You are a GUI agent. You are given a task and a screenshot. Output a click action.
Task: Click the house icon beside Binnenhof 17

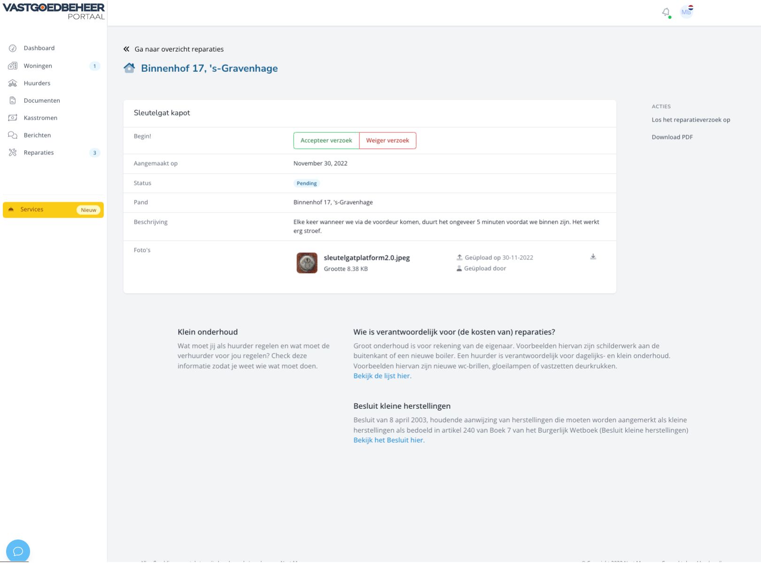click(129, 68)
